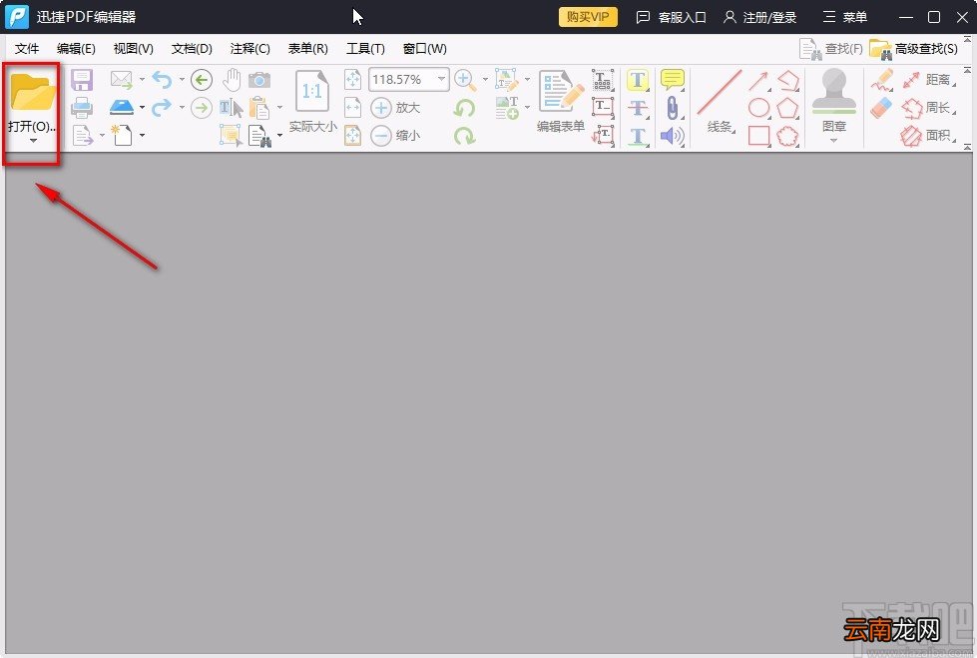Expand the Stamp (图章) dropdown arrow
The width and height of the screenshot is (977, 658).
pyautogui.click(x=833, y=141)
